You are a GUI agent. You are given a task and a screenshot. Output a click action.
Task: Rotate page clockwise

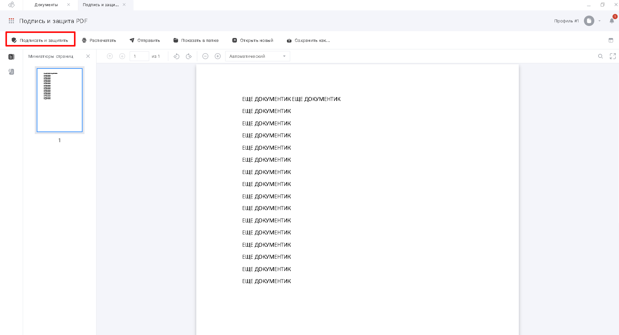[189, 56]
